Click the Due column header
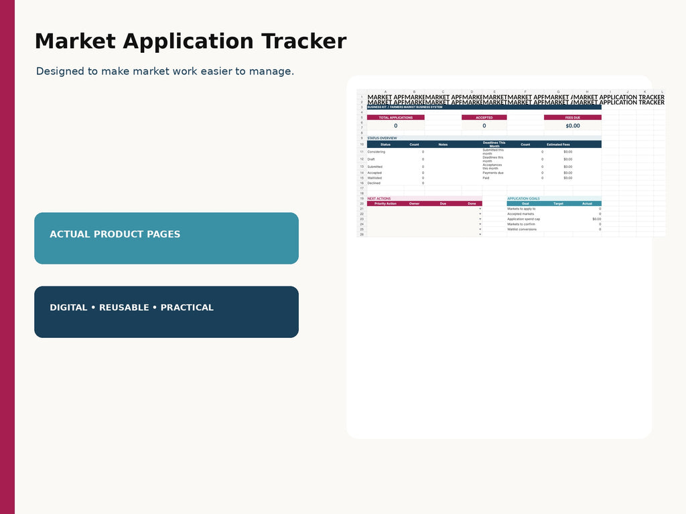Image resolution: width=686 pixels, height=514 pixels. [x=443, y=203]
